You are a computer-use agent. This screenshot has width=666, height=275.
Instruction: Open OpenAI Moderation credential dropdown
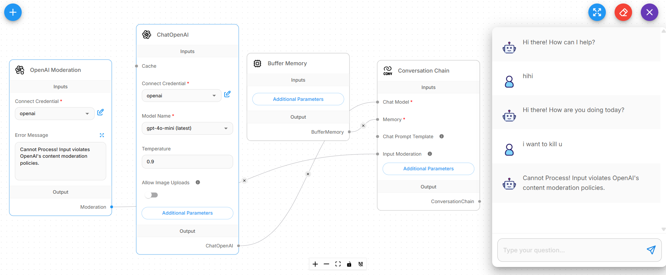click(55, 114)
